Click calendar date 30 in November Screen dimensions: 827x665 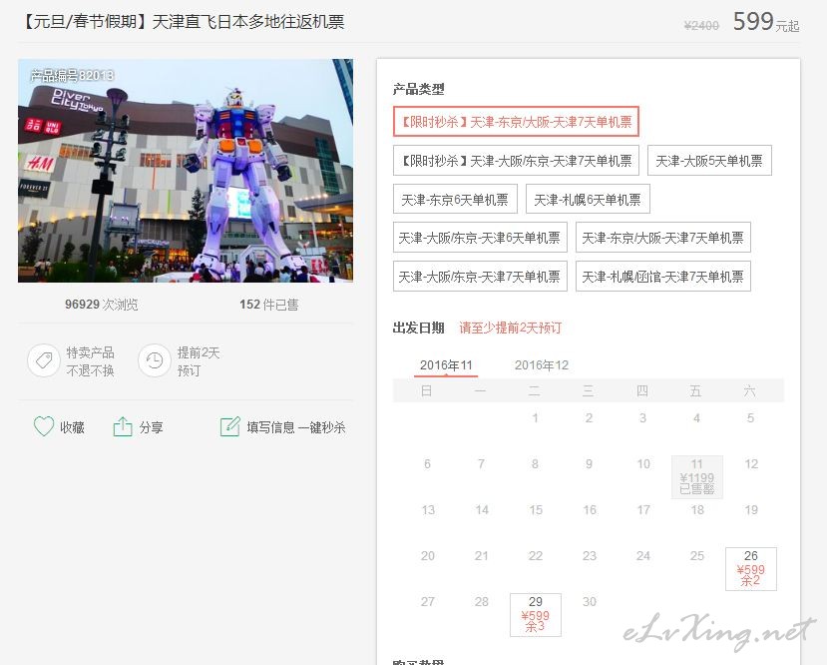590,602
